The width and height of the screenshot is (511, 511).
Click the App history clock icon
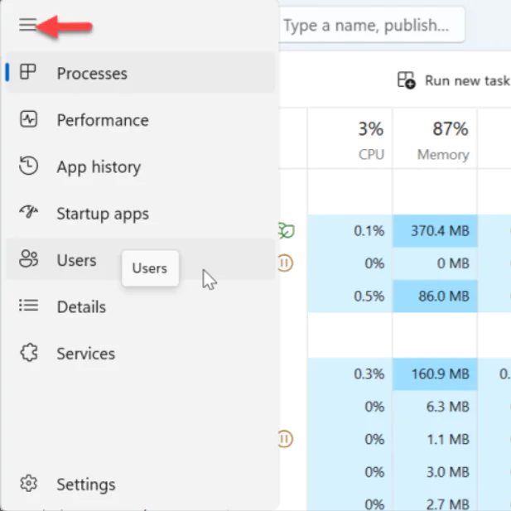click(x=28, y=166)
